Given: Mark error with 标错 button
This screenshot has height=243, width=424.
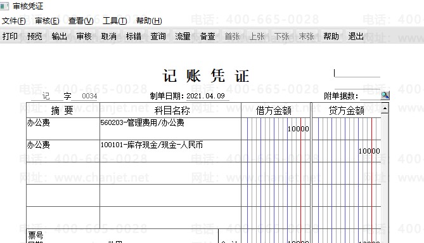Looking at the screenshot, I should pyautogui.click(x=133, y=36).
